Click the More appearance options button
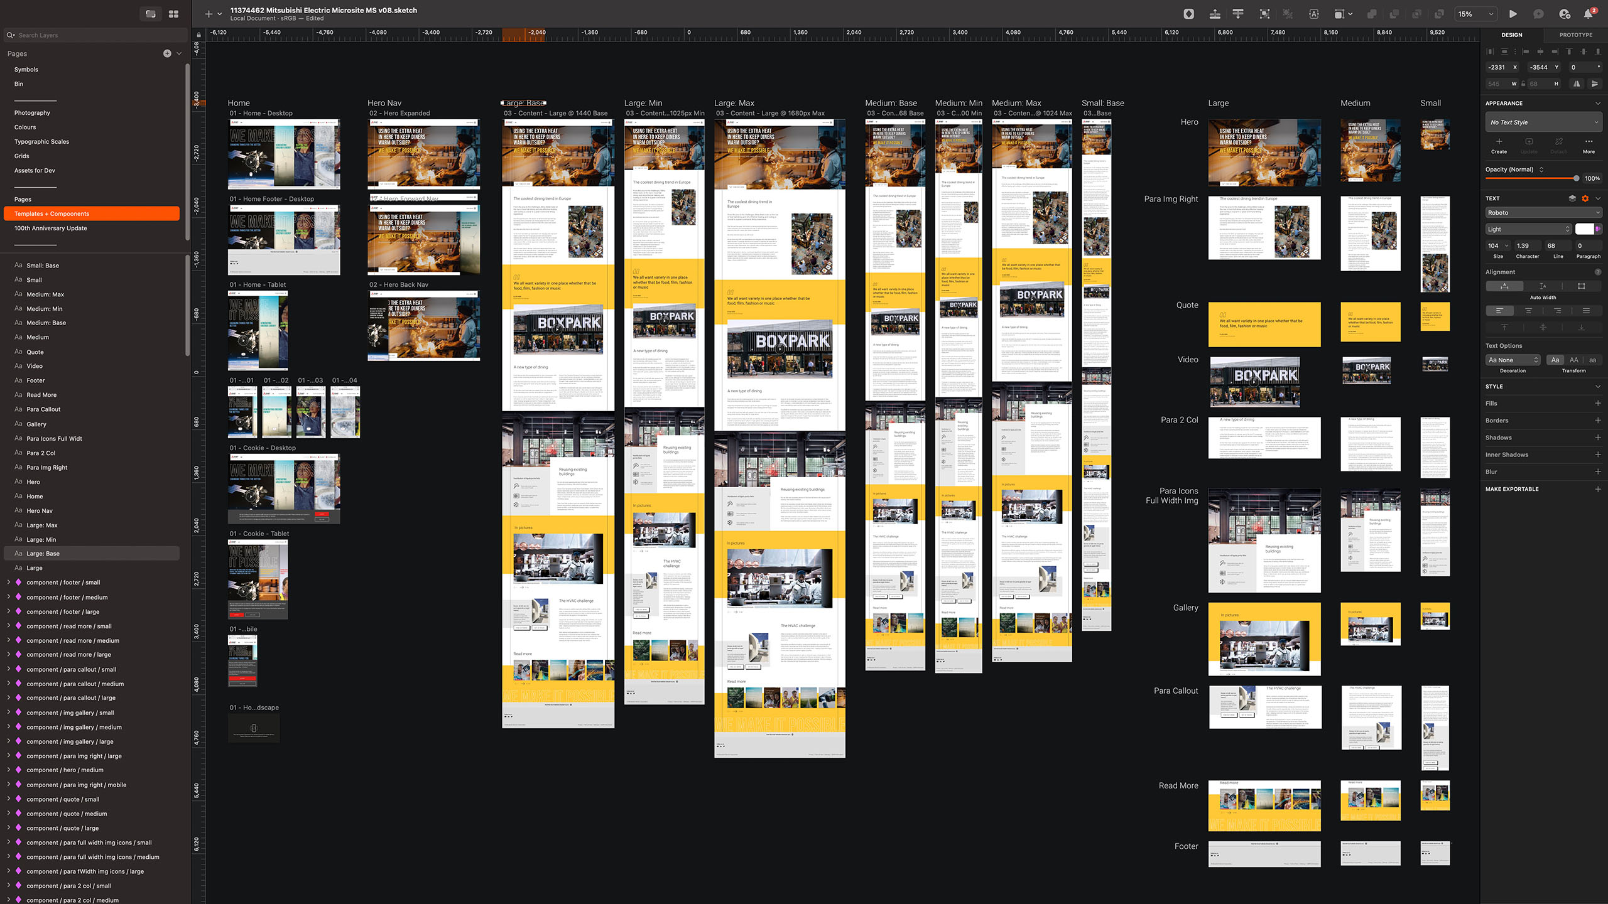Image resolution: width=1608 pixels, height=904 pixels. [1589, 146]
